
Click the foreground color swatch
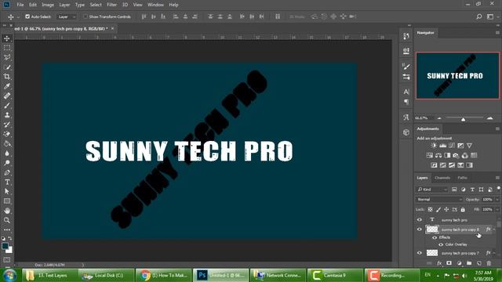5,246
